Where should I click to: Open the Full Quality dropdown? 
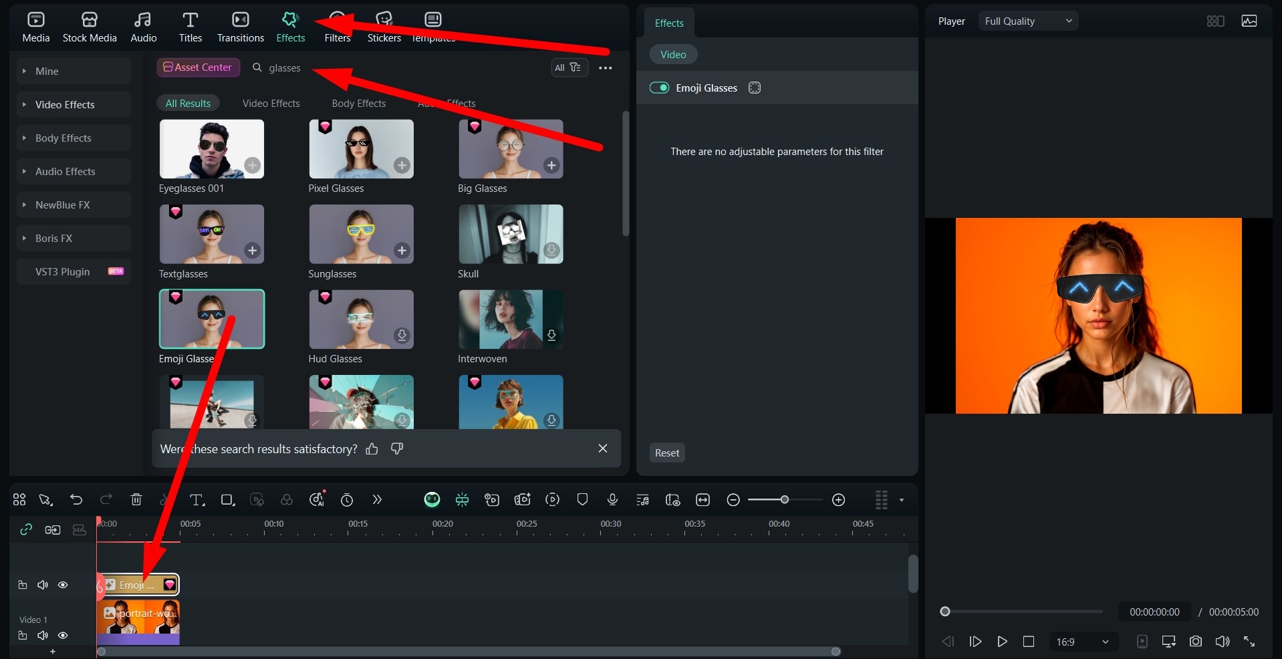pos(1028,21)
